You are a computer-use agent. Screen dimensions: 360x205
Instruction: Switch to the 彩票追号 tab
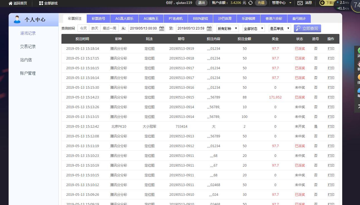pos(98,19)
